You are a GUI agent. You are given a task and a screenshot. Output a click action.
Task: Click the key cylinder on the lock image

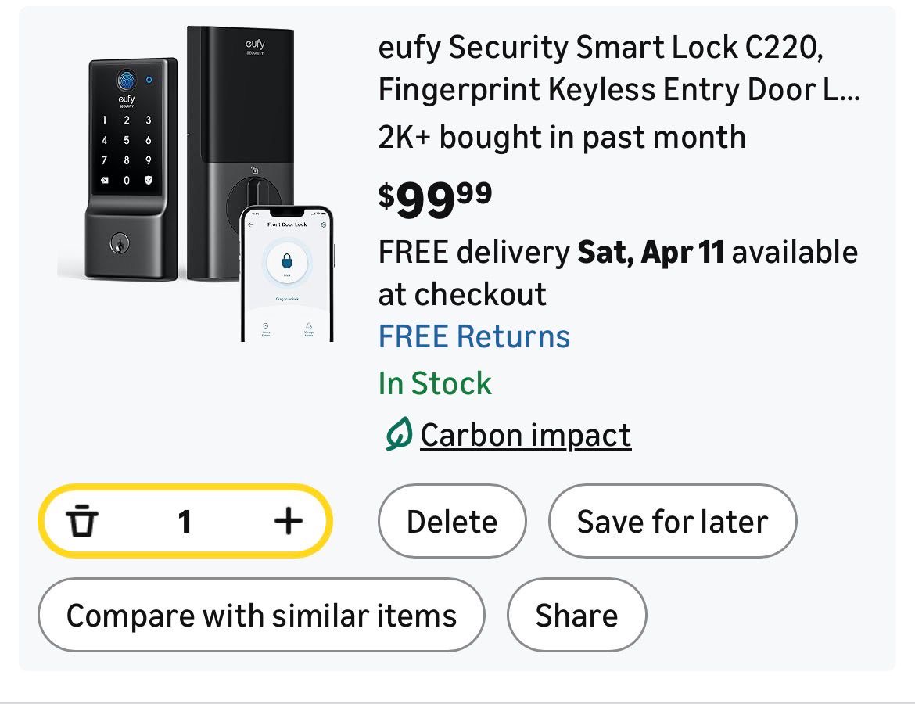(118, 243)
